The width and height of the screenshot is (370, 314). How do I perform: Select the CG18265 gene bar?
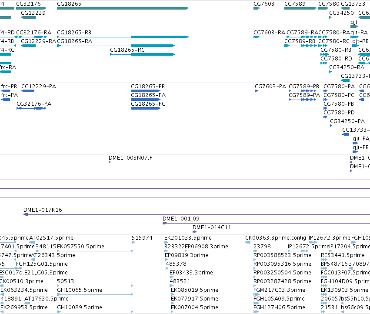pyautogui.click(x=123, y=8)
